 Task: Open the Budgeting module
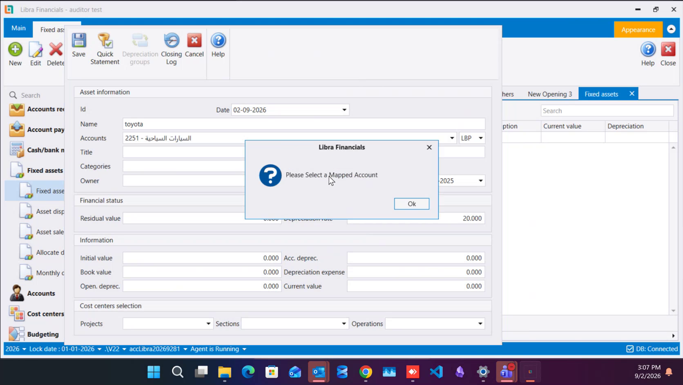pos(34,334)
